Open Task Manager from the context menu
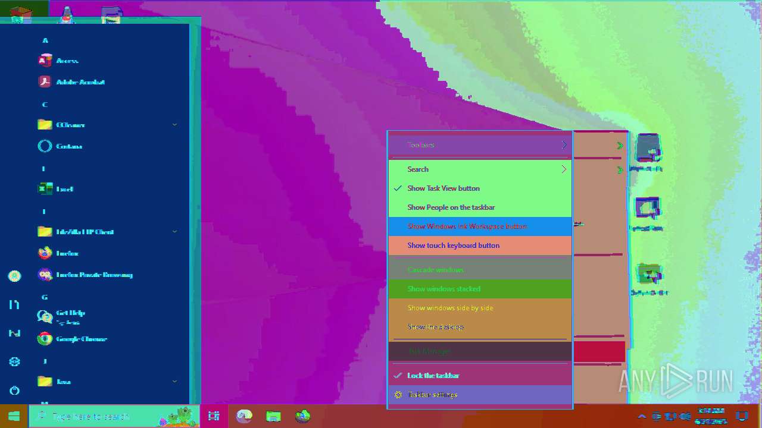The height and width of the screenshot is (428, 762). pos(480,351)
